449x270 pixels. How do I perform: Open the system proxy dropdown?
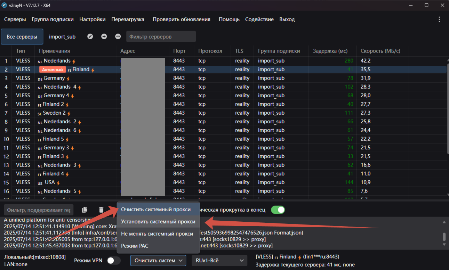158,260
